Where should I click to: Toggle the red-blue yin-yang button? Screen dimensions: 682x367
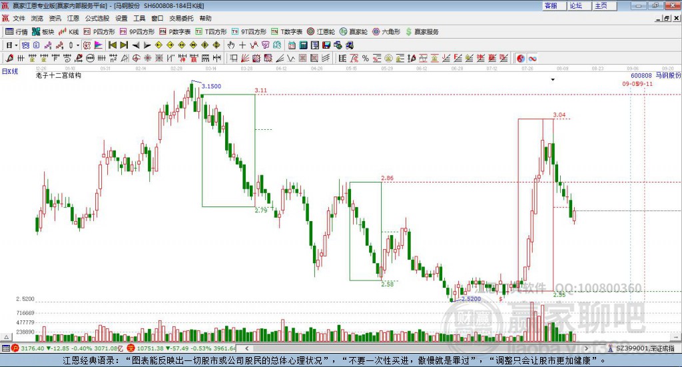[521, 58]
